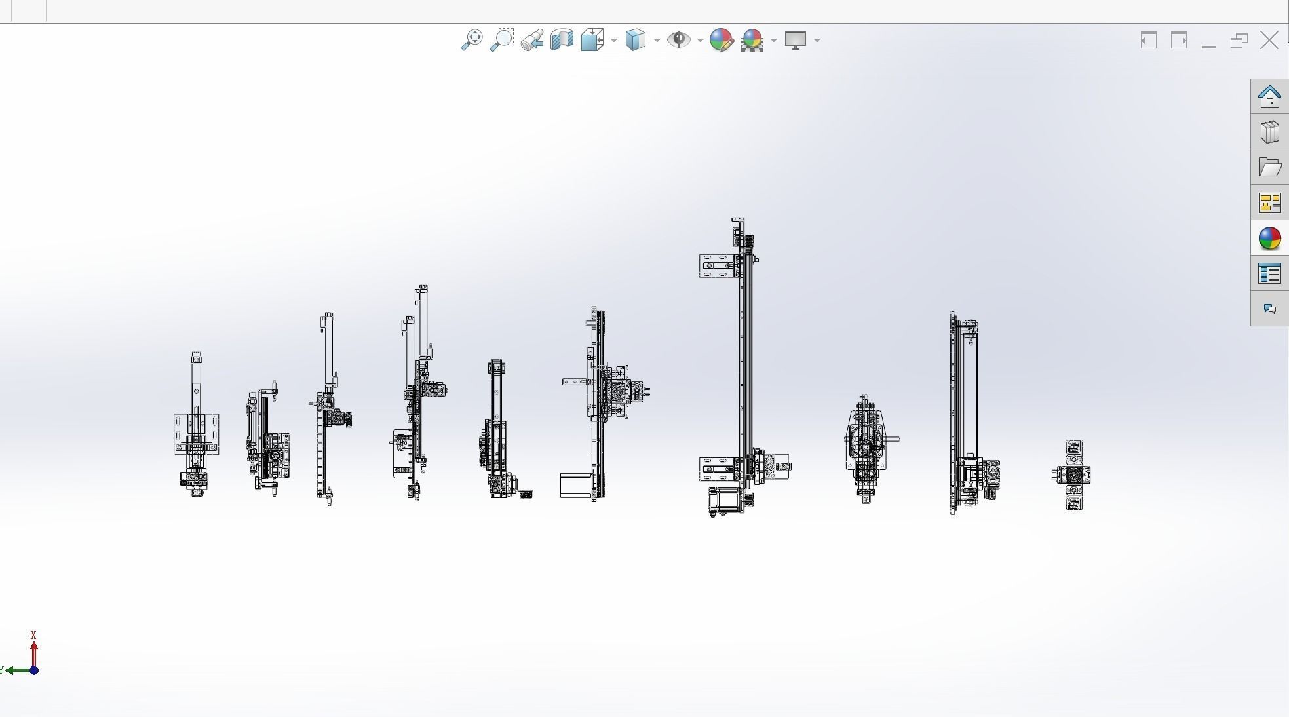Activate the Zoom to Area tool
The width and height of the screenshot is (1289, 717).
(x=501, y=40)
